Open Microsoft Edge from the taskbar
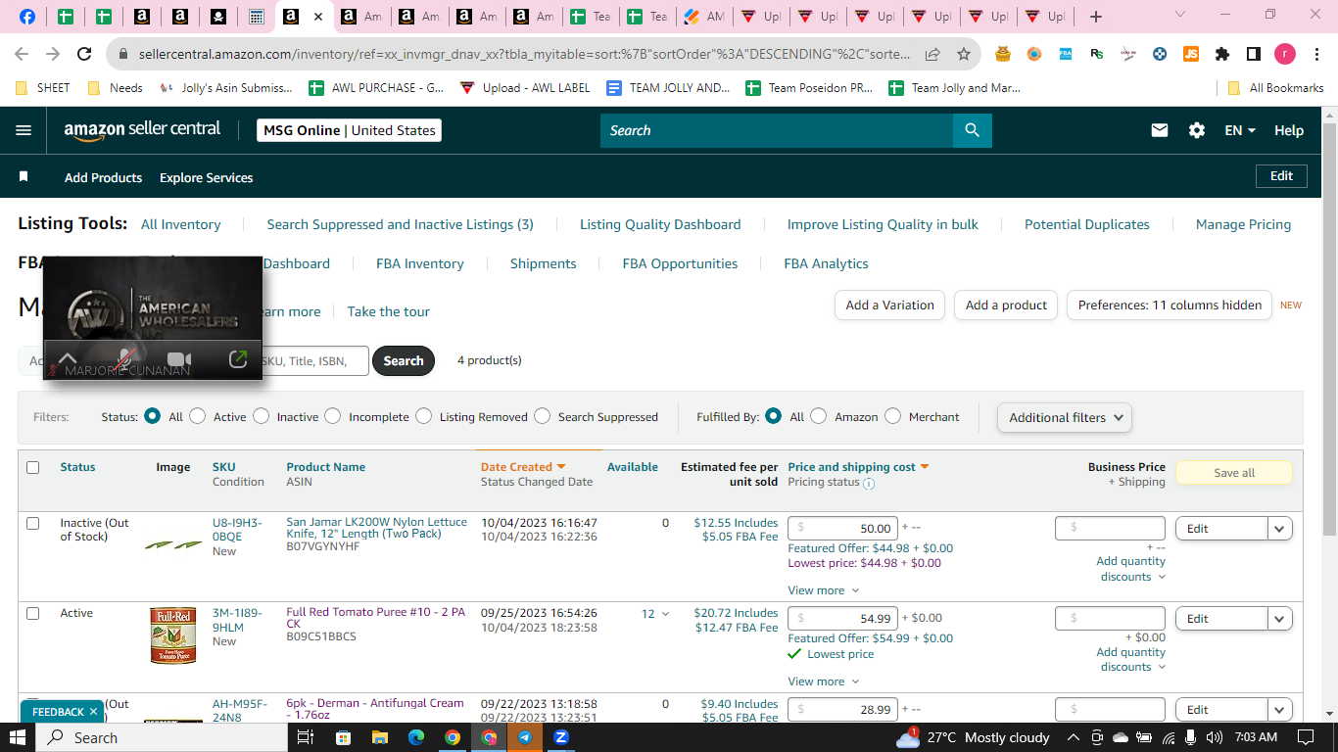This screenshot has width=1338, height=752. pos(415,737)
